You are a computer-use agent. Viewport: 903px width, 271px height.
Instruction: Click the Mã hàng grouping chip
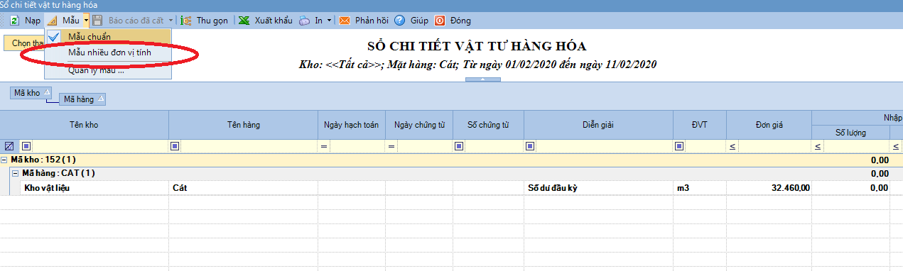click(x=82, y=99)
